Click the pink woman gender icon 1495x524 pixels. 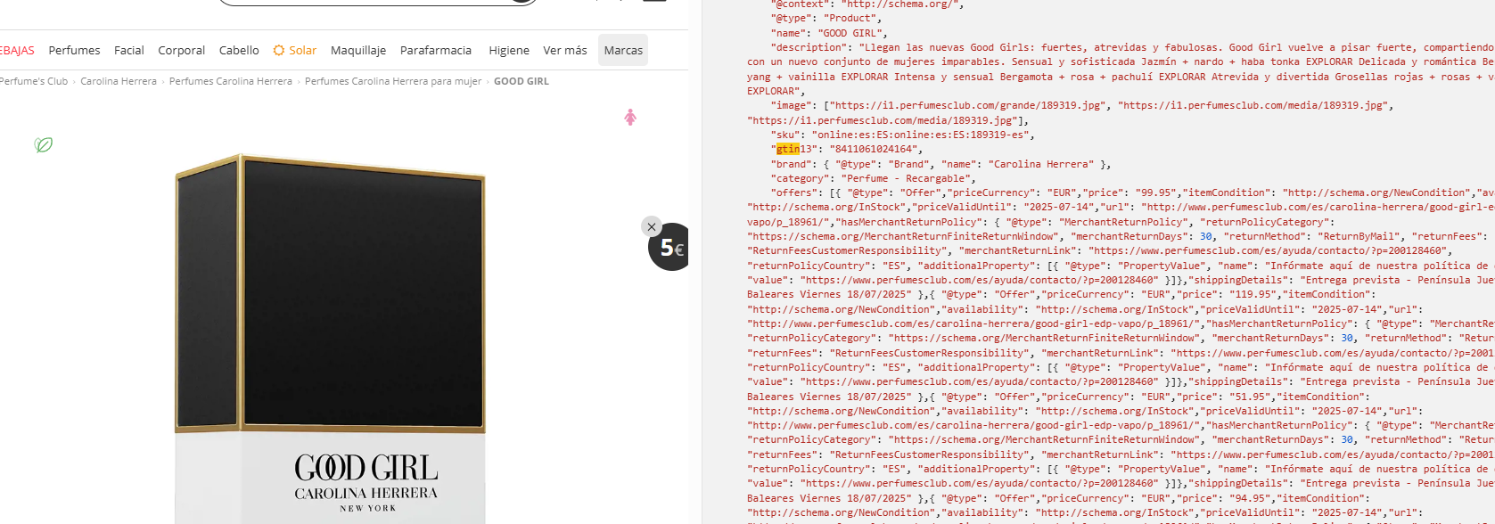coord(630,117)
